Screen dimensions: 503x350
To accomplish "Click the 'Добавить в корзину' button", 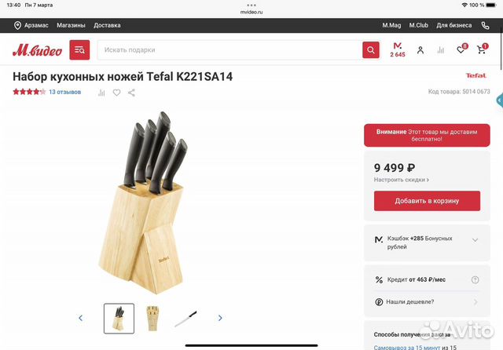I will pyautogui.click(x=427, y=201).
